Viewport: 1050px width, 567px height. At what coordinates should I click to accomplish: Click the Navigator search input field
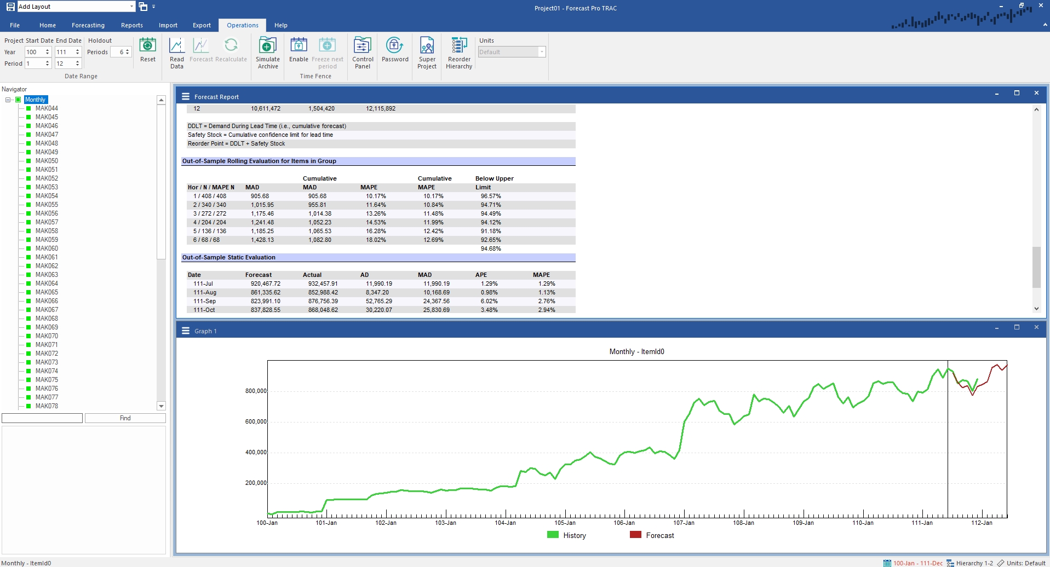coord(42,418)
